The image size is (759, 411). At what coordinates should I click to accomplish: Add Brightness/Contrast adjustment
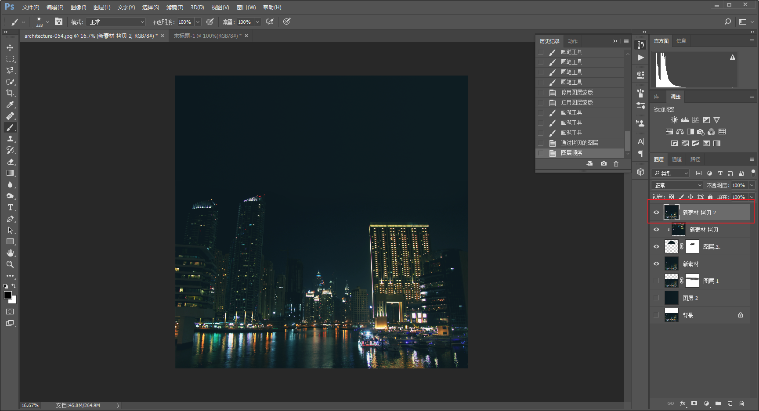pyautogui.click(x=674, y=120)
